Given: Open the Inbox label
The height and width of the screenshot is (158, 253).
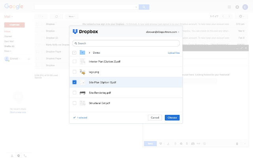Looking at the screenshot, I should click(7, 32).
